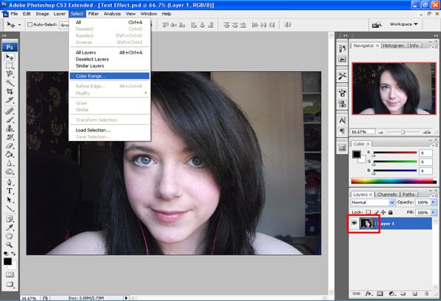Screen dimensions: 441x301
Task: Select the Brush tool
Action: pos(10,120)
